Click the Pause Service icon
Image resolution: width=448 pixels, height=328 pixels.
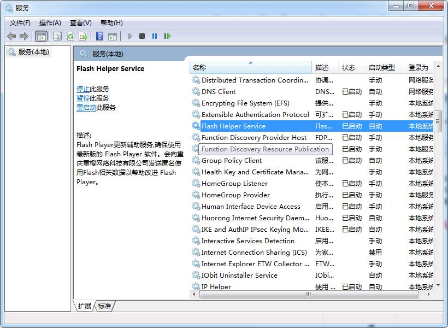click(x=155, y=36)
